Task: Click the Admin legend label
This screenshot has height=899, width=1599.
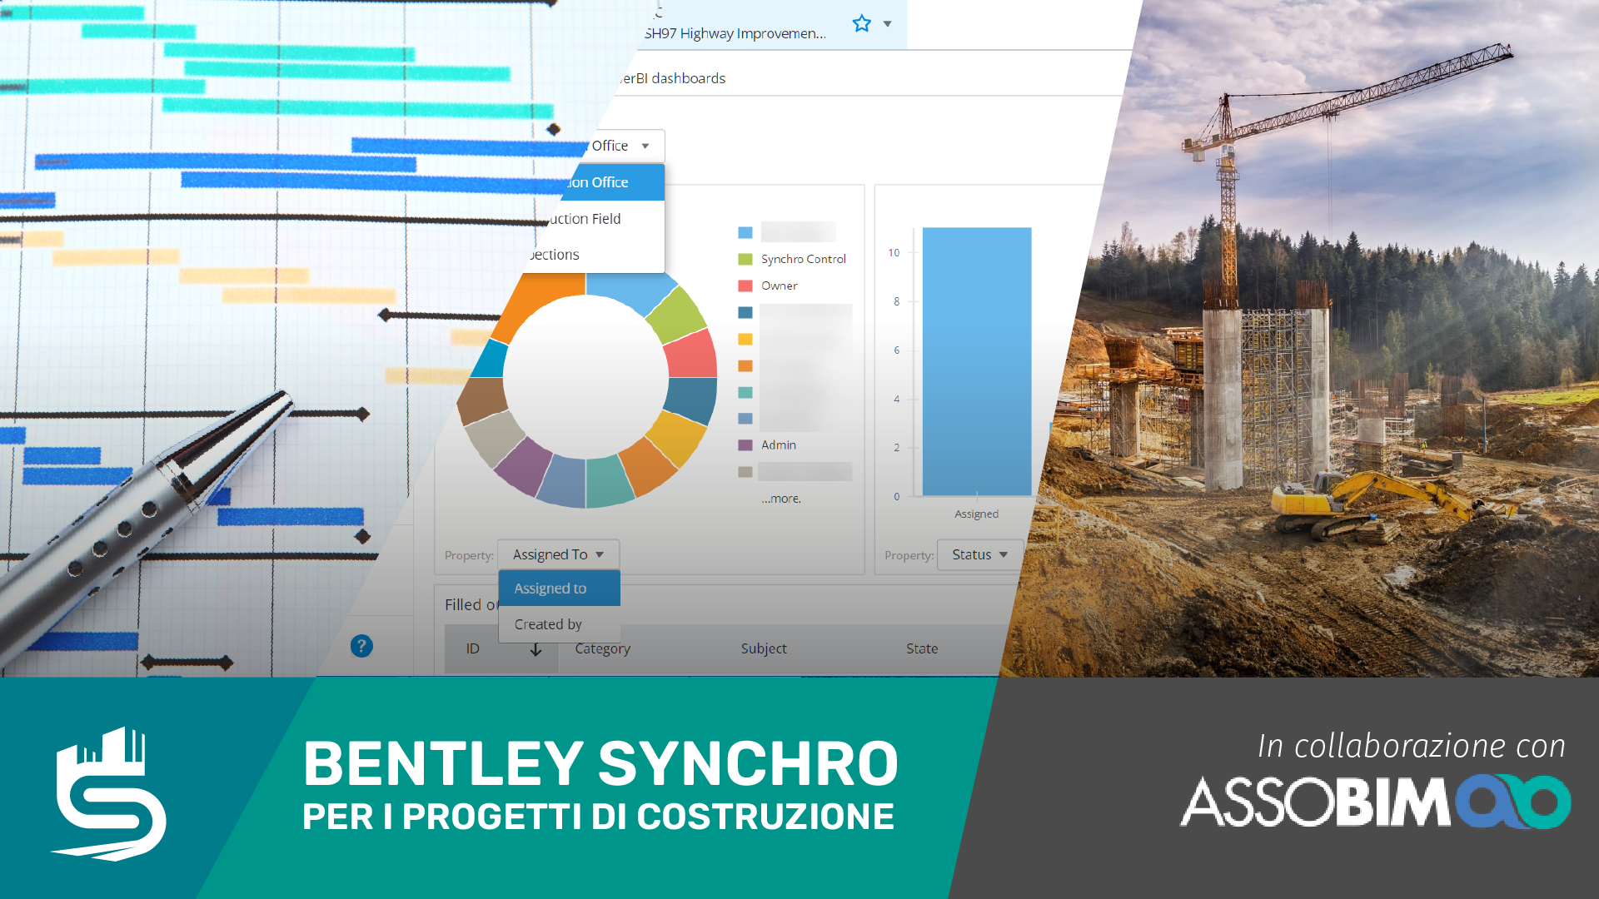Action: point(778,445)
